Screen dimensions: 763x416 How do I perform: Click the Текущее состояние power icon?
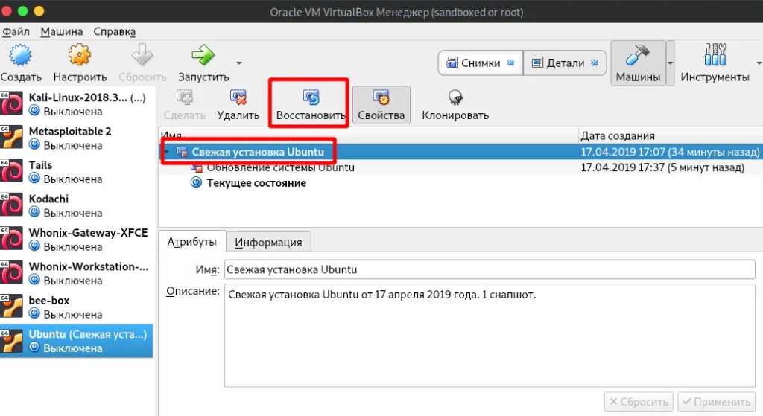(x=196, y=183)
